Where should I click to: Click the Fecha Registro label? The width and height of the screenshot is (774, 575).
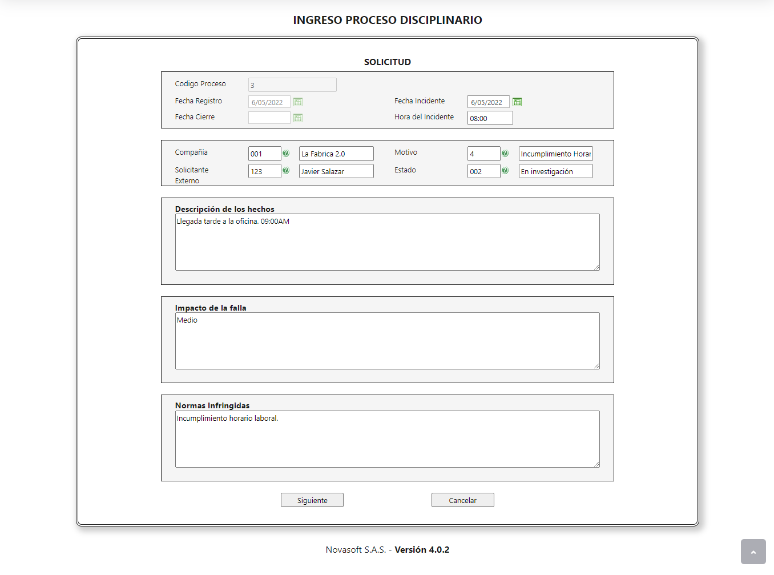click(199, 101)
